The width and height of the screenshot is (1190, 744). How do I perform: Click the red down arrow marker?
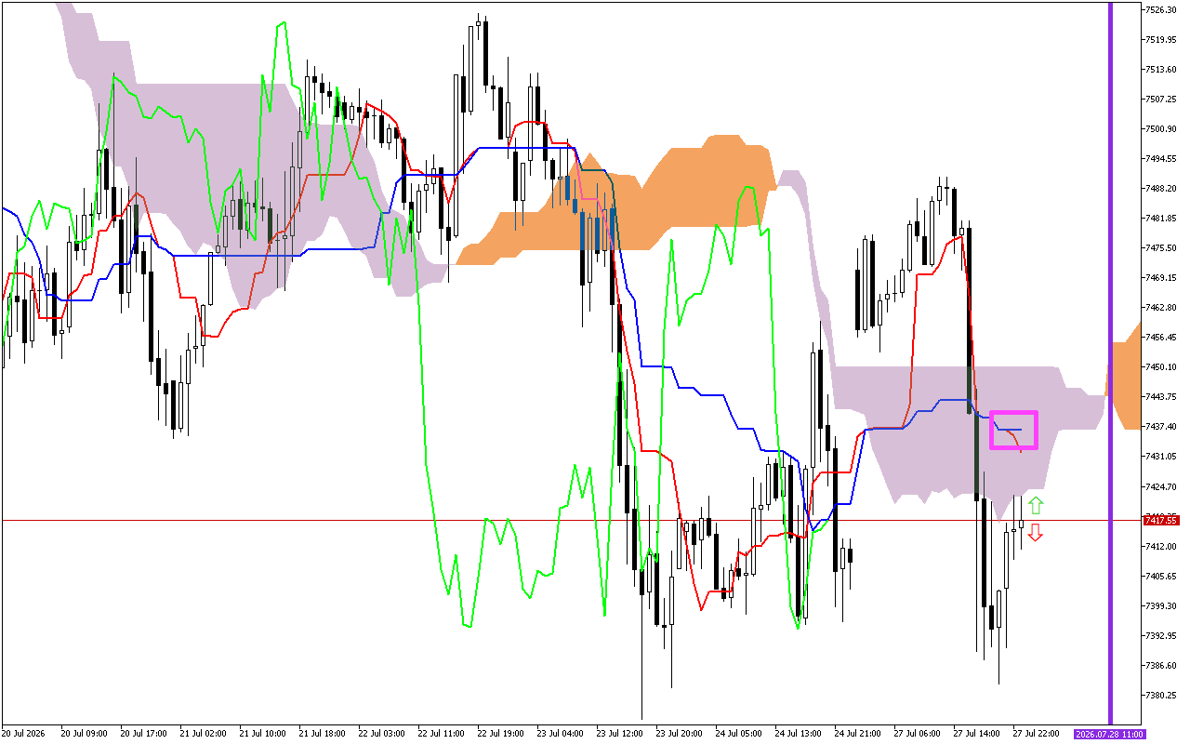click(x=1036, y=533)
